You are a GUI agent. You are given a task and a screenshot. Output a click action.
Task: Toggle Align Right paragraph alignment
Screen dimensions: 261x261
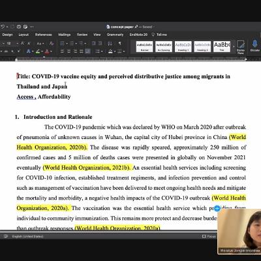75,51
